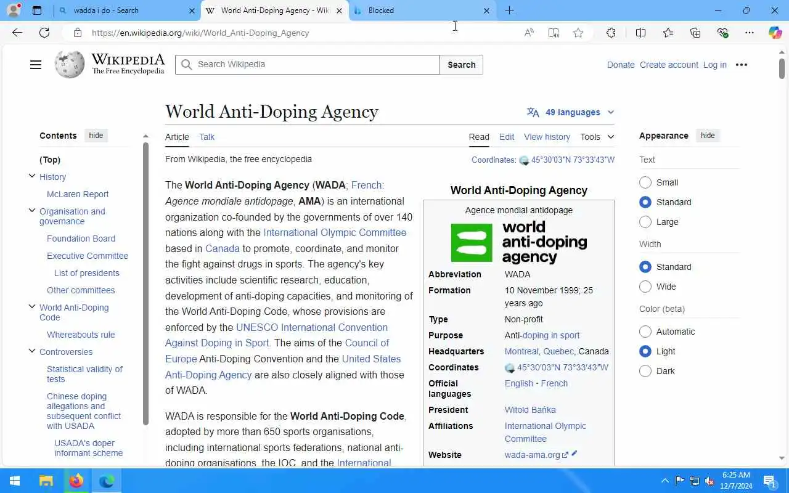Open the 49 languages dropdown
This screenshot has height=493, width=789.
(570, 112)
